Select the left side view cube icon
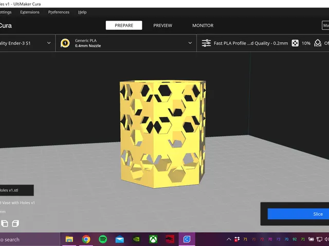The height and width of the screenshot is (246, 329). click(5, 223)
